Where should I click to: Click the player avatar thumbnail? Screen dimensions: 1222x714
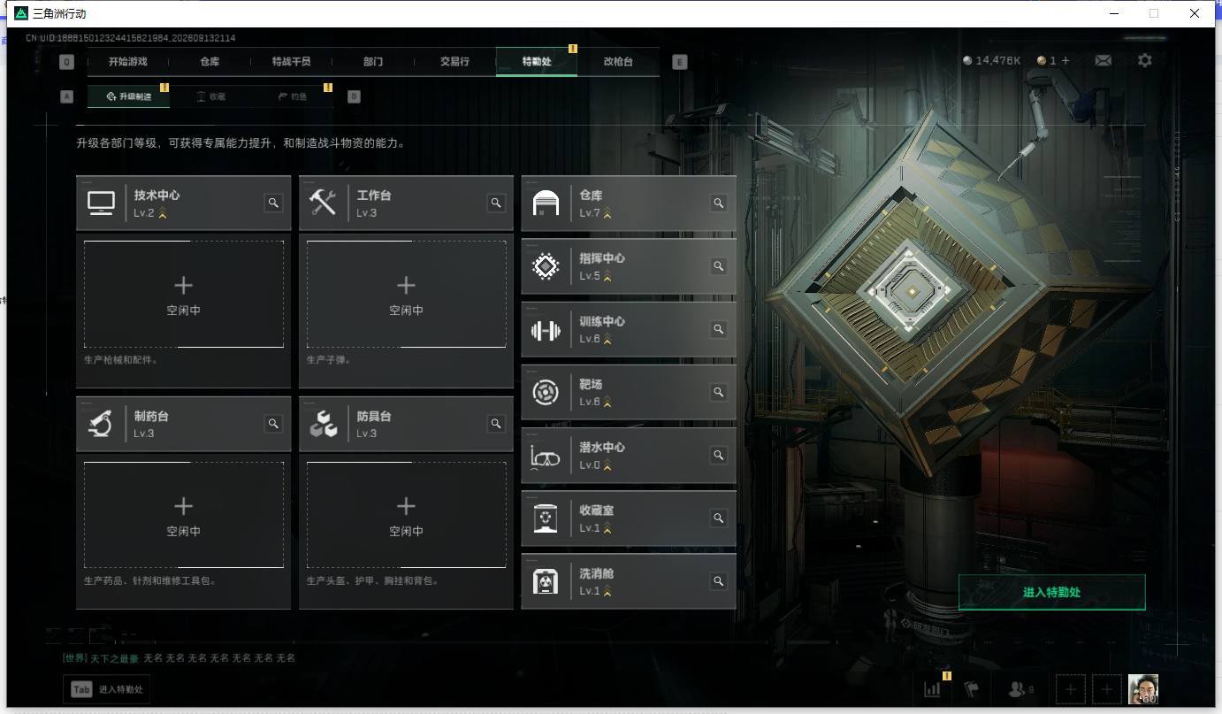[x=1143, y=689]
